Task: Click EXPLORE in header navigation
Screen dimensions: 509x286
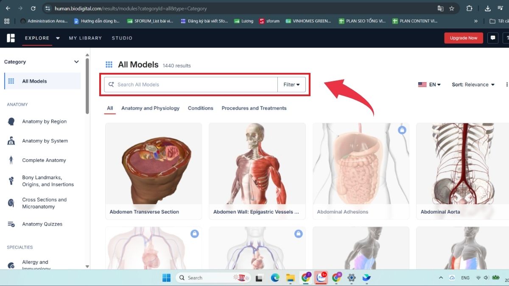Action: click(37, 38)
